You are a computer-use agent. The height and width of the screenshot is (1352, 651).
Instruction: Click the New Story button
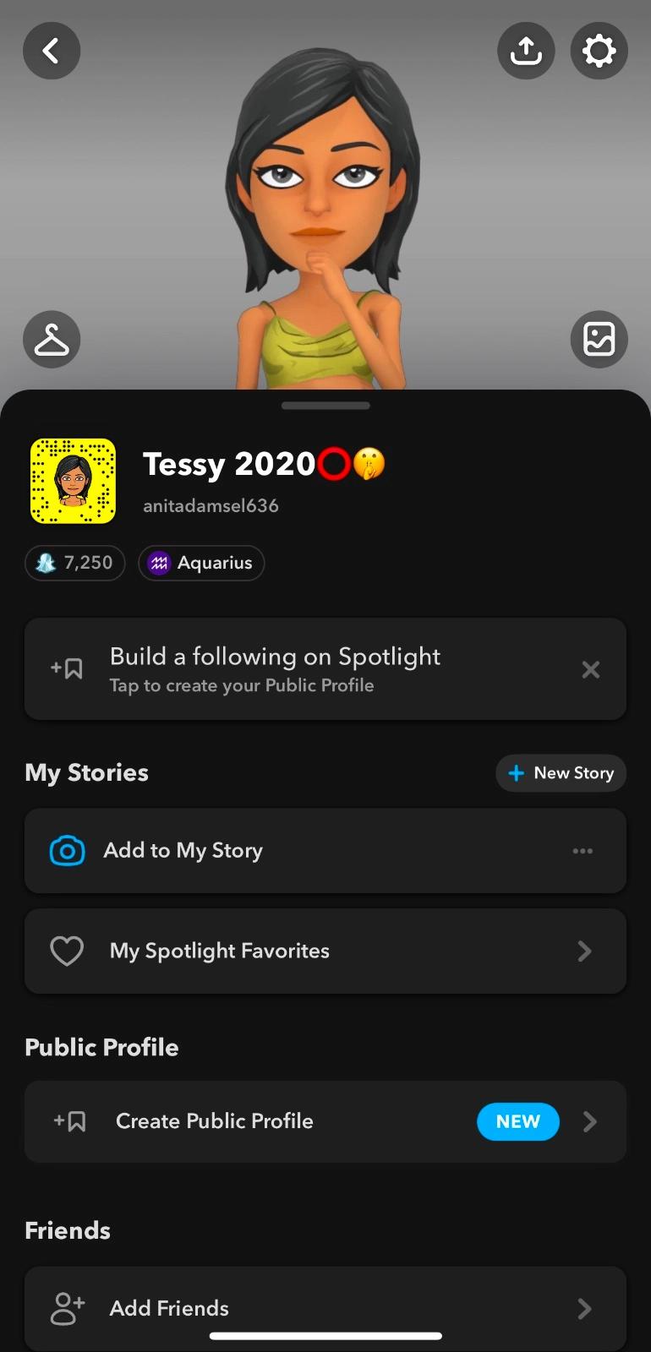561,773
